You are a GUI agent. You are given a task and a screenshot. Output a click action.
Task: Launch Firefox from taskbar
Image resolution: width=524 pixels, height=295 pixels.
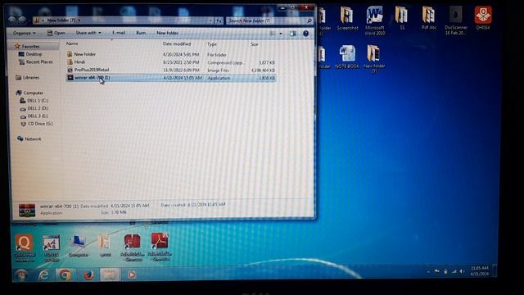tap(88, 275)
